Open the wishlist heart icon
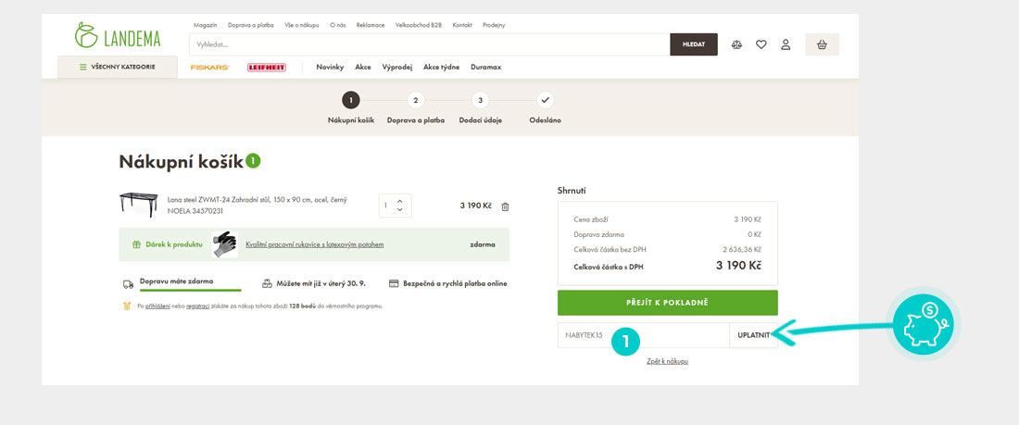This screenshot has height=425, width=1019. pos(761,44)
